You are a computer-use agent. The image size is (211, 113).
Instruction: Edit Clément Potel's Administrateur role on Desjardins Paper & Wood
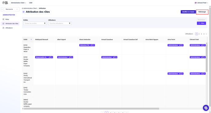202,45
